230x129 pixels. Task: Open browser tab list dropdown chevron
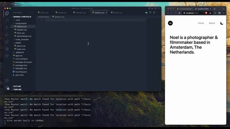coord(224,9)
